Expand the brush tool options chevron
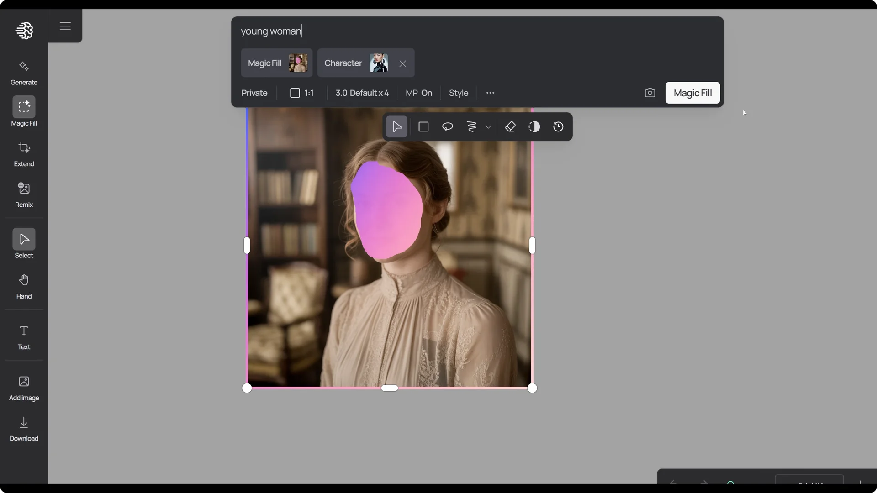The width and height of the screenshot is (877, 493). point(488,127)
